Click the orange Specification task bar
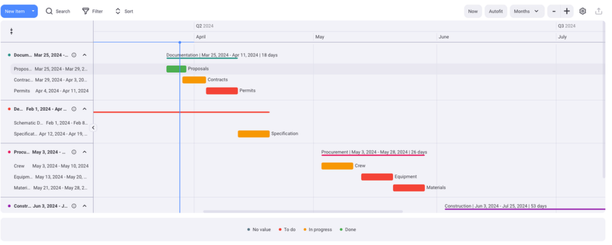The height and width of the screenshot is (245, 612). point(253,134)
